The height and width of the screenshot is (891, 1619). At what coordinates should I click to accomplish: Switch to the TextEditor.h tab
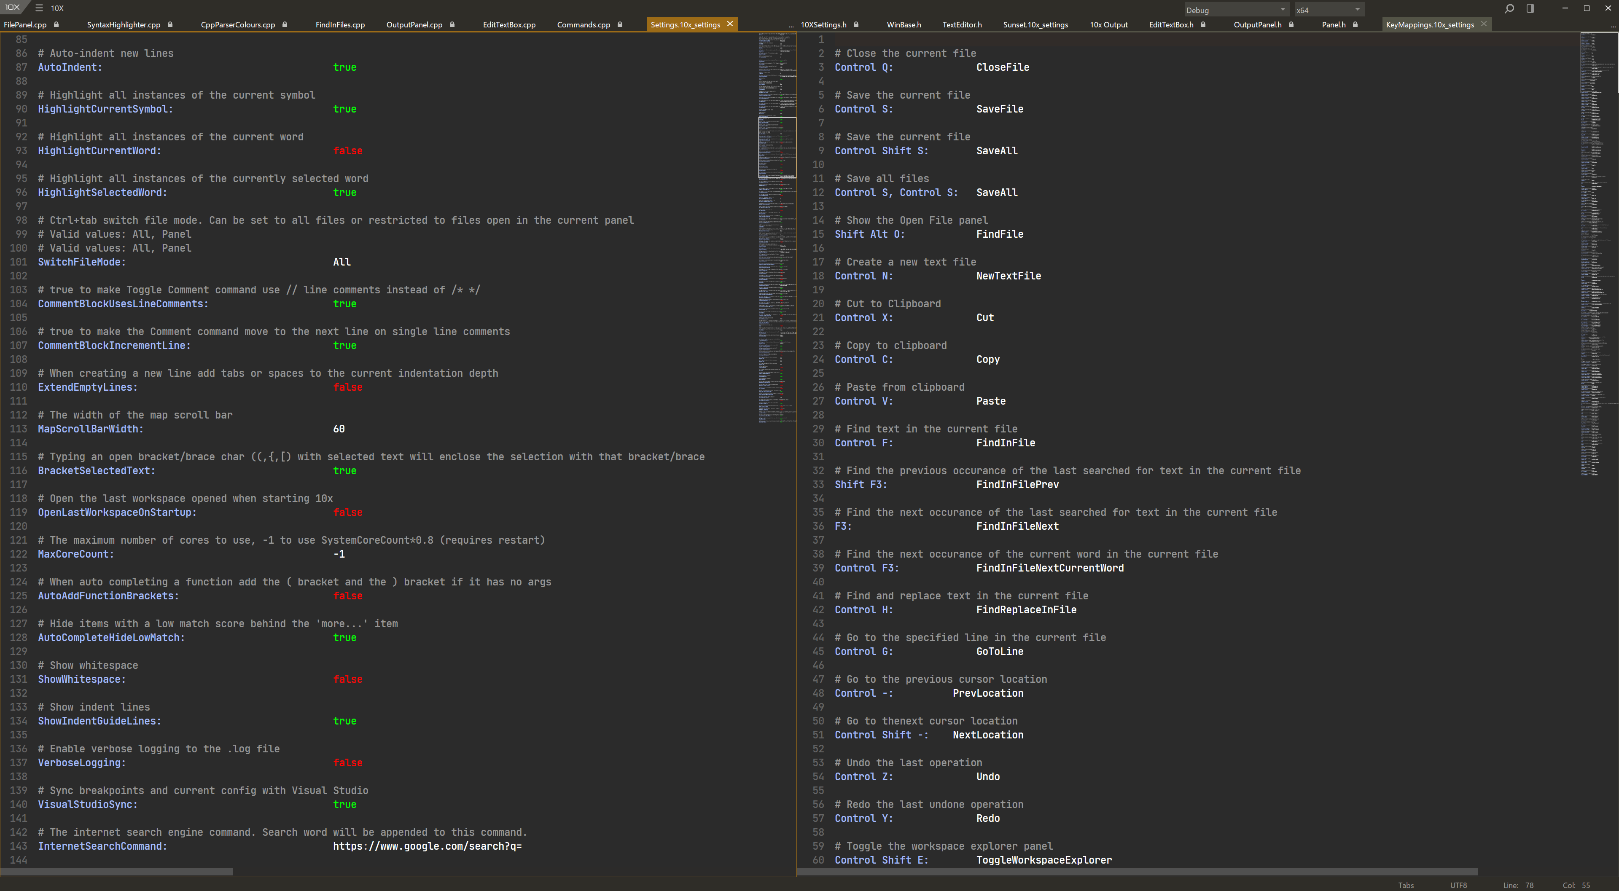962,24
